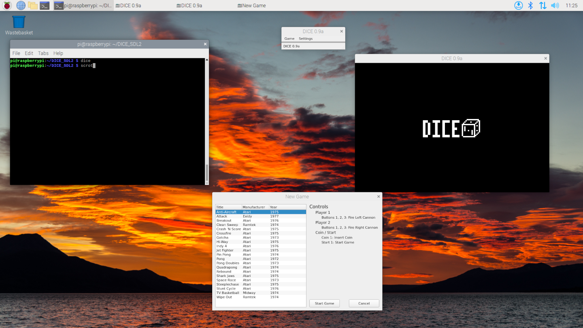Screen dimensions: 583x328
Task: Close the small DICE 0.9a menu window
Action: pyautogui.click(x=341, y=31)
